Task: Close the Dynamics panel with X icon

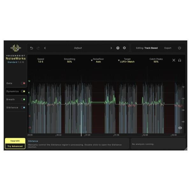Action: click(174, 60)
